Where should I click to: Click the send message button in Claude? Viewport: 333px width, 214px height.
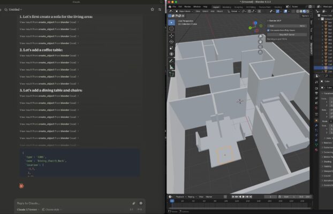tap(141, 203)
